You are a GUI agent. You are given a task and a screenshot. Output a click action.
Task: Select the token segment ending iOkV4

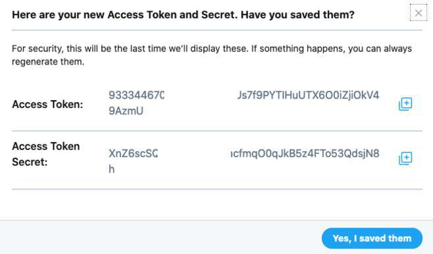[308, 95]
